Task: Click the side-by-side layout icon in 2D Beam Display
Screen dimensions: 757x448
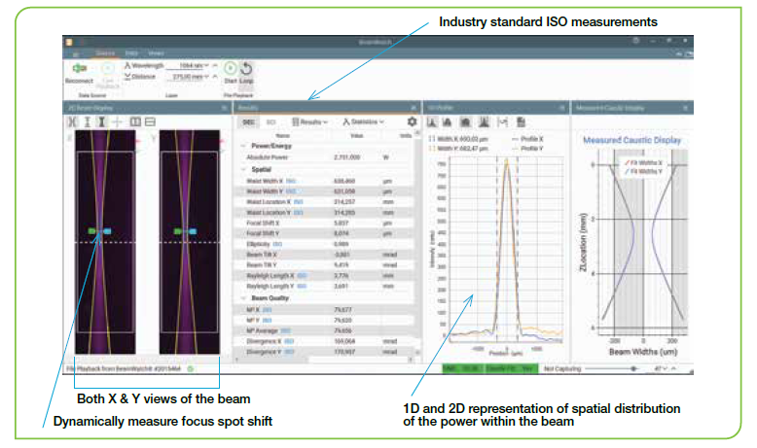Action: 134,122
